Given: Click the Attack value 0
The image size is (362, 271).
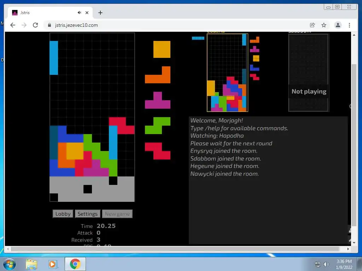Looking at the screenshot, I should [x=99, y=233].
